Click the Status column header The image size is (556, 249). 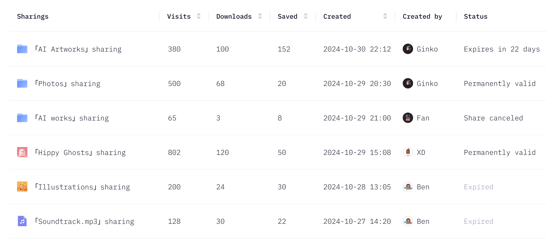476,16
